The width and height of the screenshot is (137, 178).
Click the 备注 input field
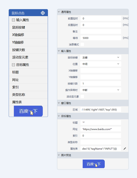tap(101, 31)
